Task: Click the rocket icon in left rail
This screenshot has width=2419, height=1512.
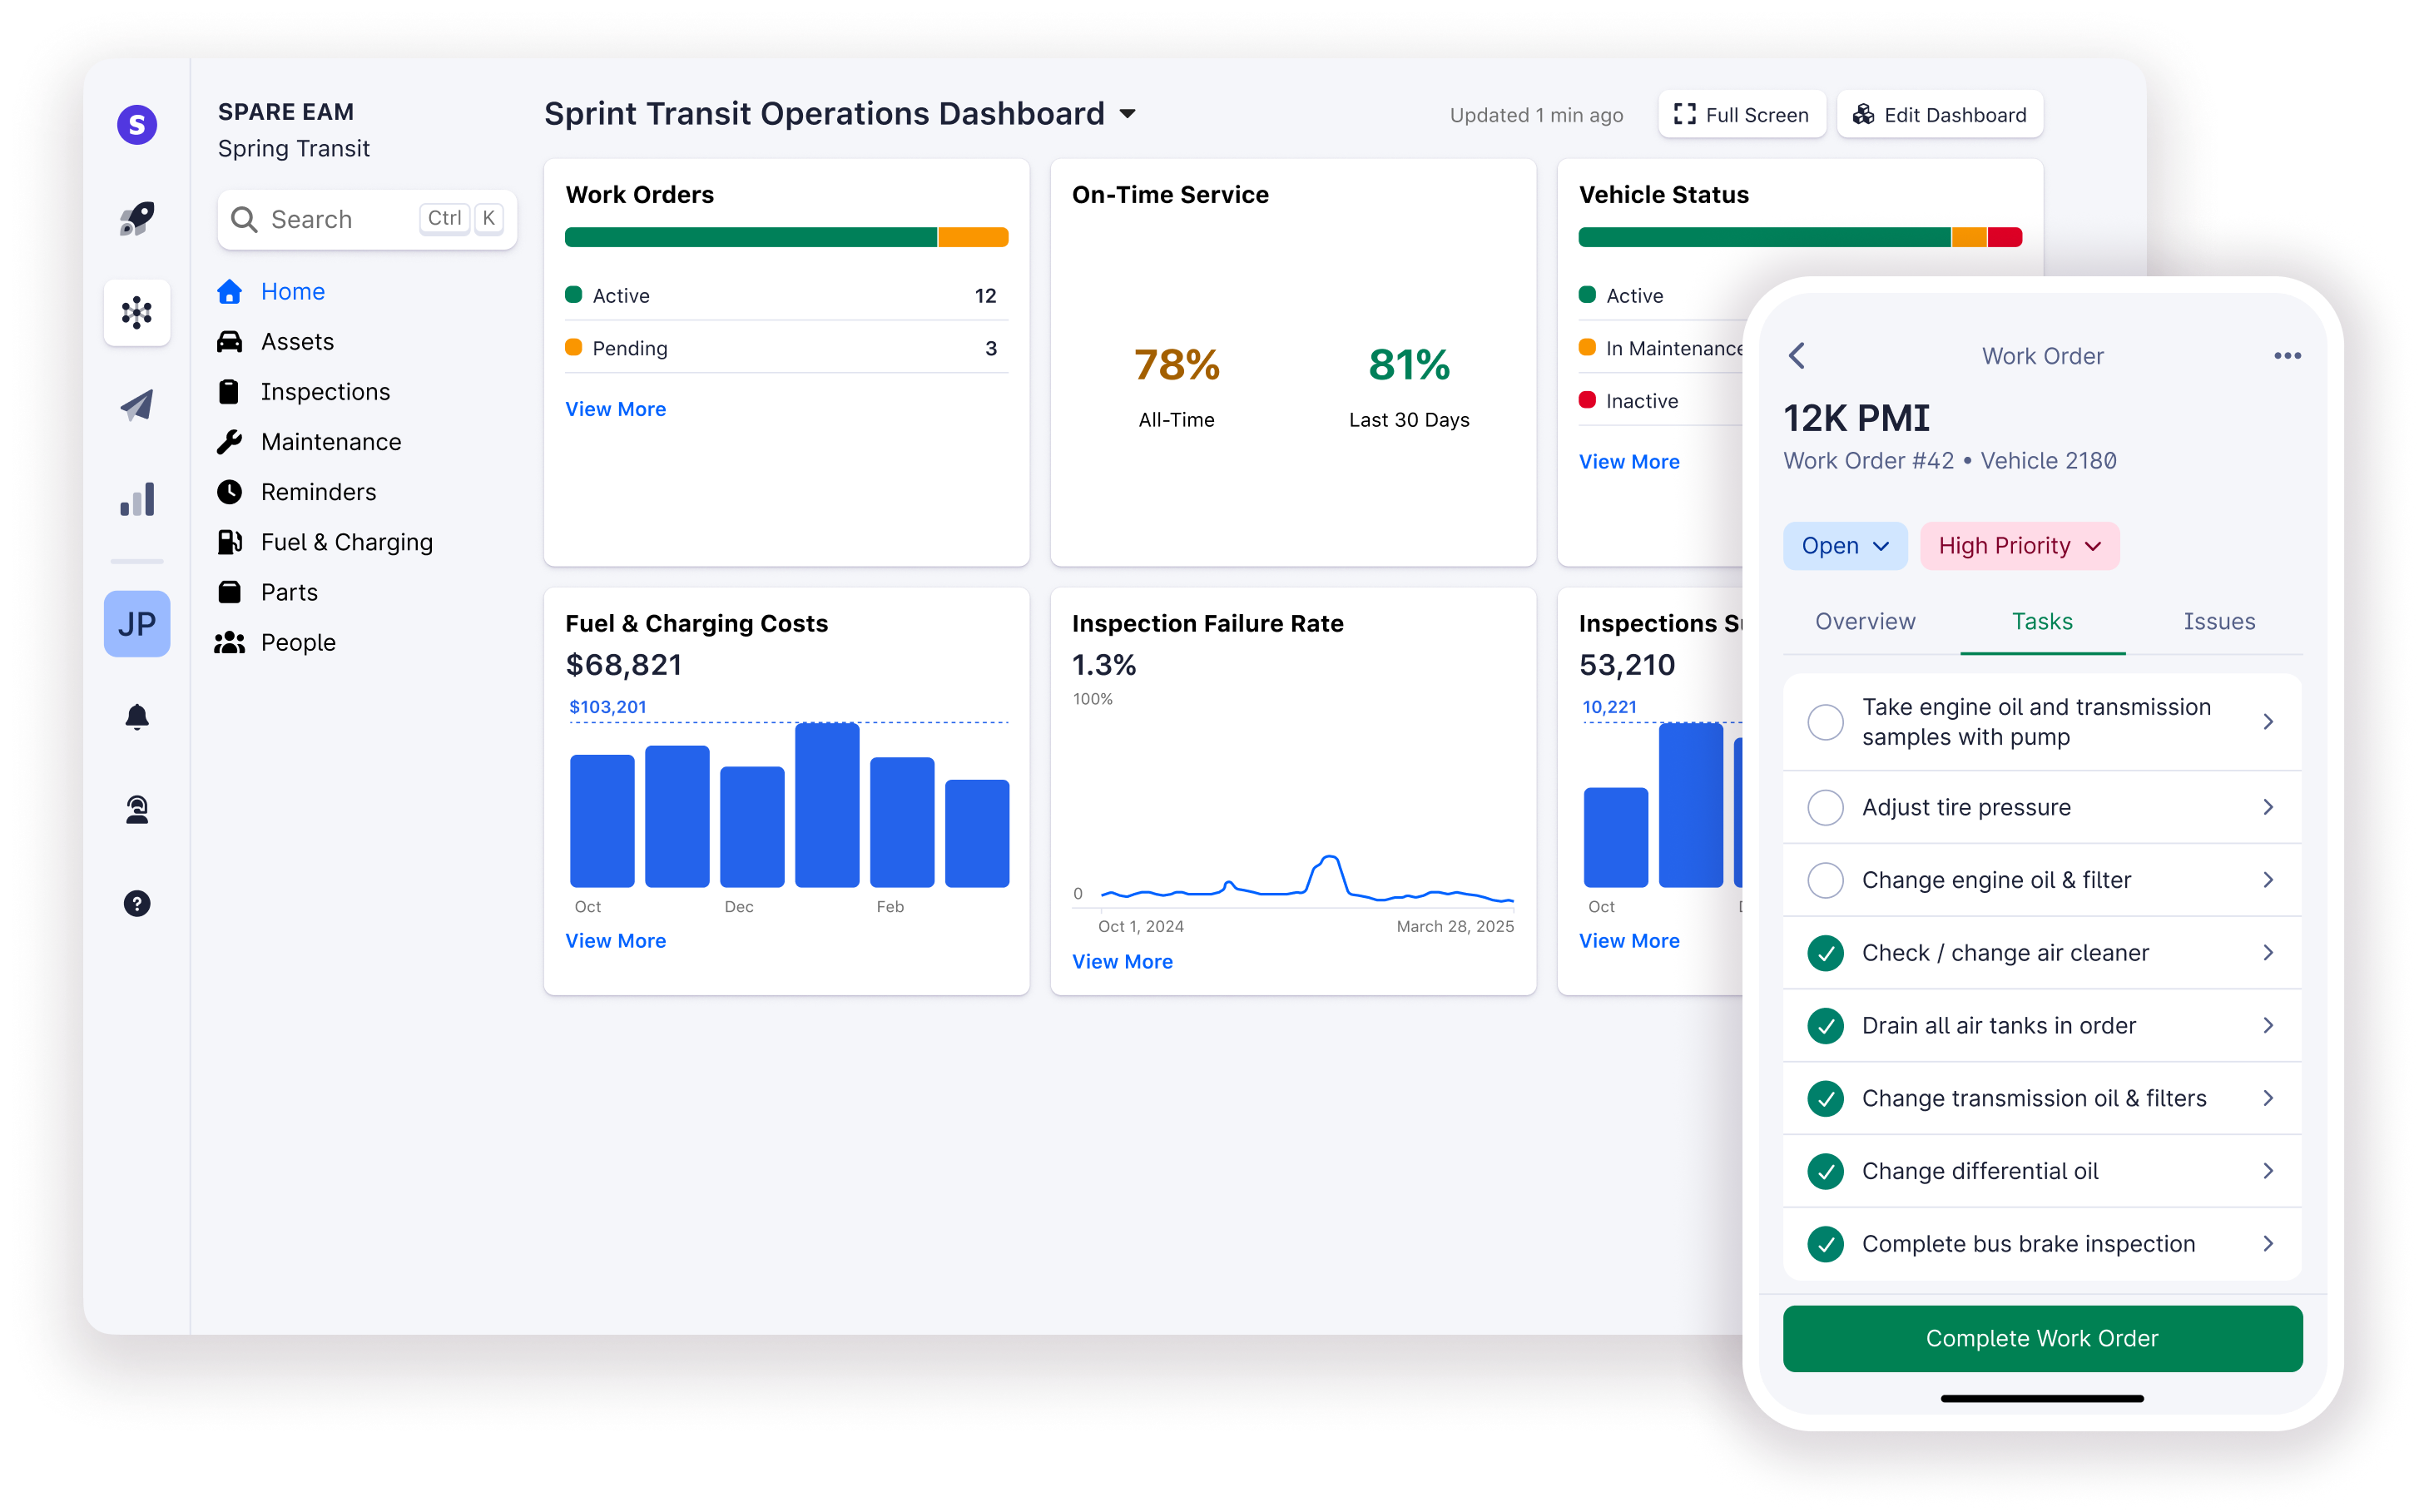Action: point(137,218)
